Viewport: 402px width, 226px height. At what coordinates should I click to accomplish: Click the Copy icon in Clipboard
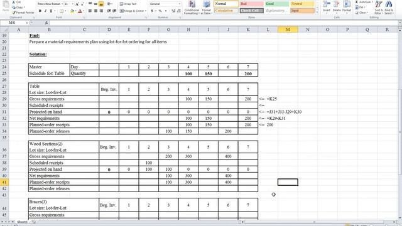point(14,8)
